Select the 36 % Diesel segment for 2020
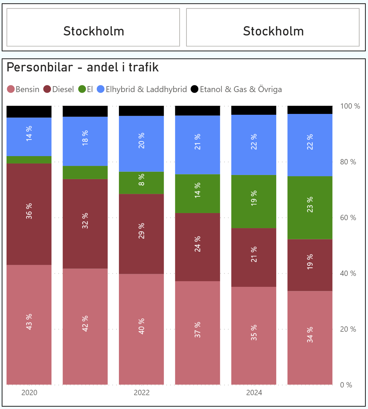 coord(29,214)
